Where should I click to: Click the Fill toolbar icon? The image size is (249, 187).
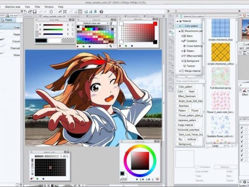(60, 12)
